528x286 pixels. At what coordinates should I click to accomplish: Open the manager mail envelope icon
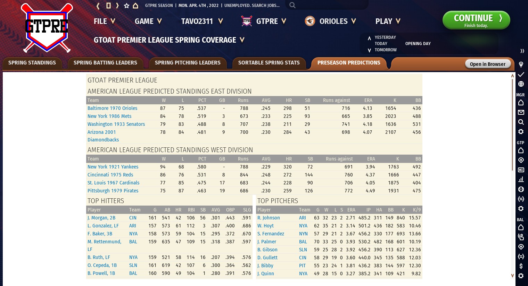(521, 112)
